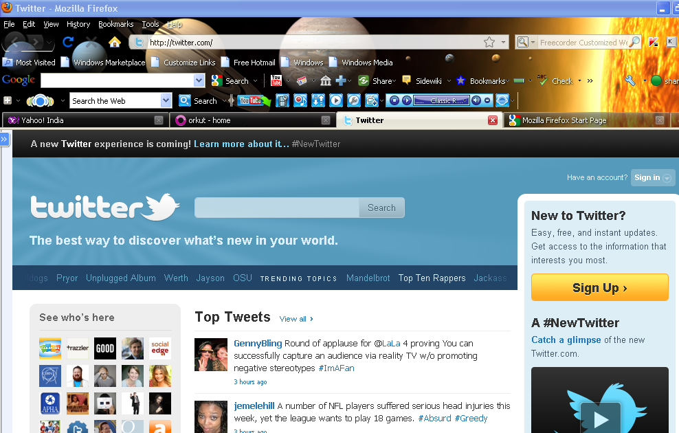679x433 pixels.
Task: Mute the radio speaker icon
Action: [476, 101]
